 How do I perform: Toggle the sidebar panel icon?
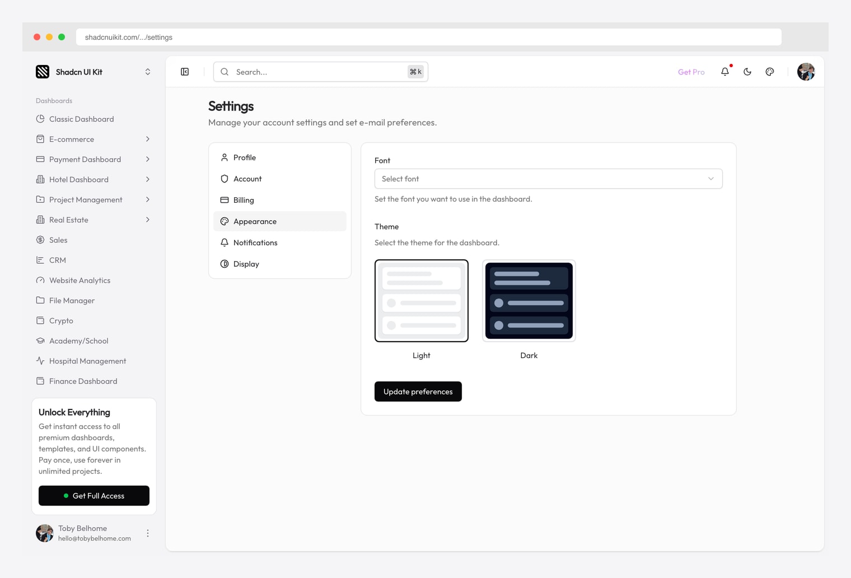tap(185, 72)
